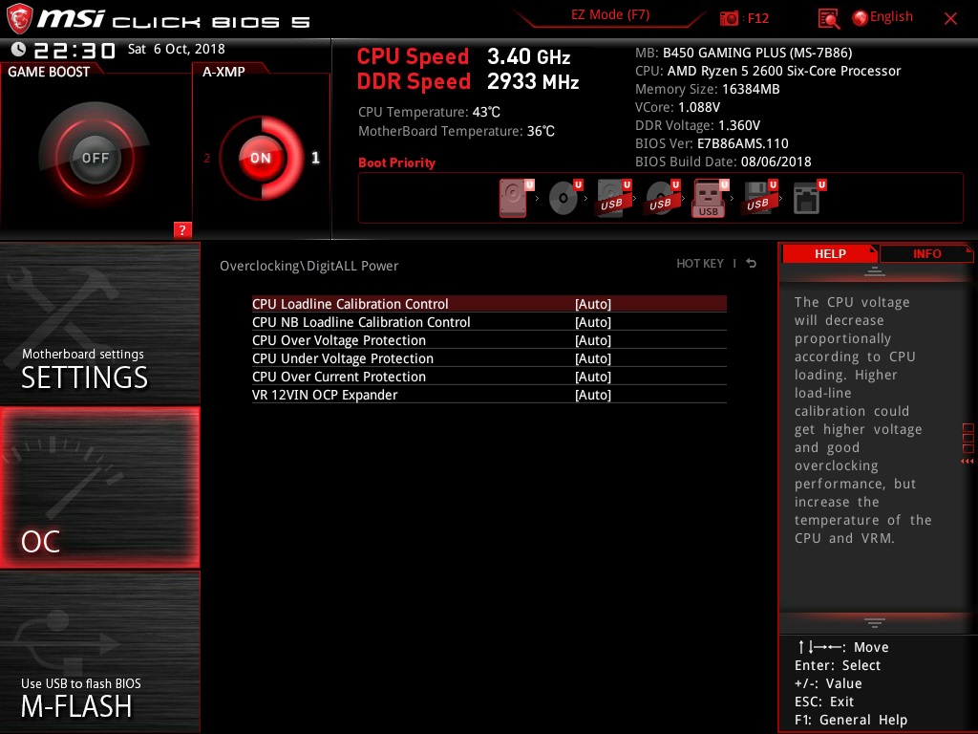This screenshot has width=978, height=734.
Task: Open the GAME BOOST question mark help
Action: point(182,229)
